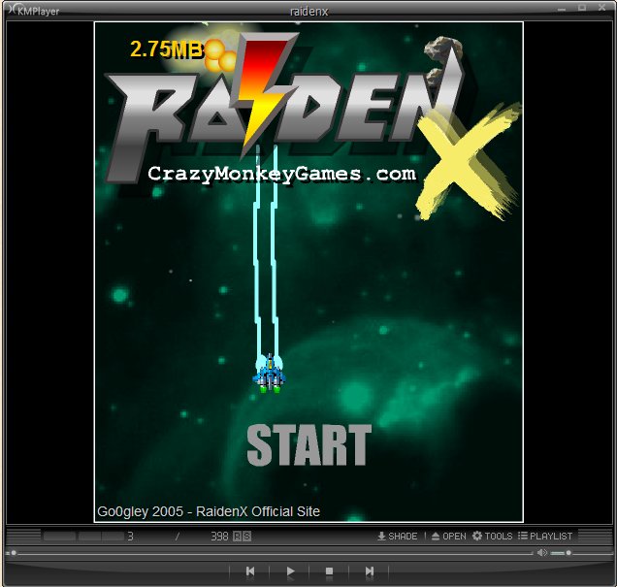Click the raidenx title text
Image resolution: width=617 pixels, height=587 pixels.
click(308, 12)
